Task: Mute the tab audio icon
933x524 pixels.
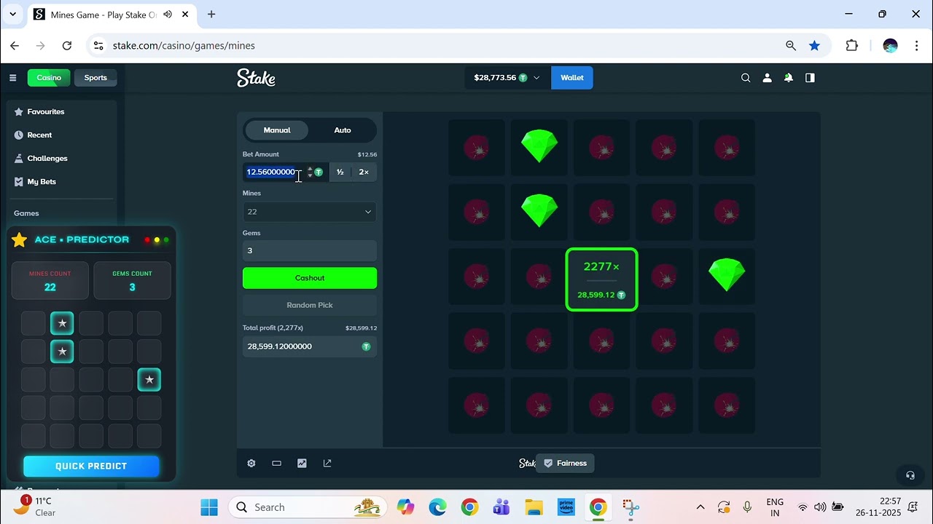Action: point(168,15)
